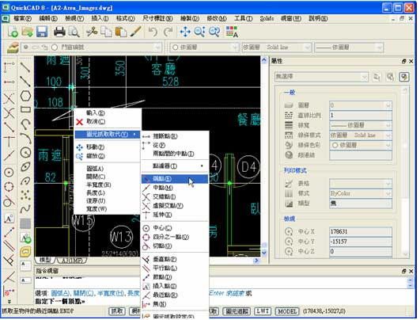
Task: Choose 取消(C) in context menu
Action: coord(107,122)
